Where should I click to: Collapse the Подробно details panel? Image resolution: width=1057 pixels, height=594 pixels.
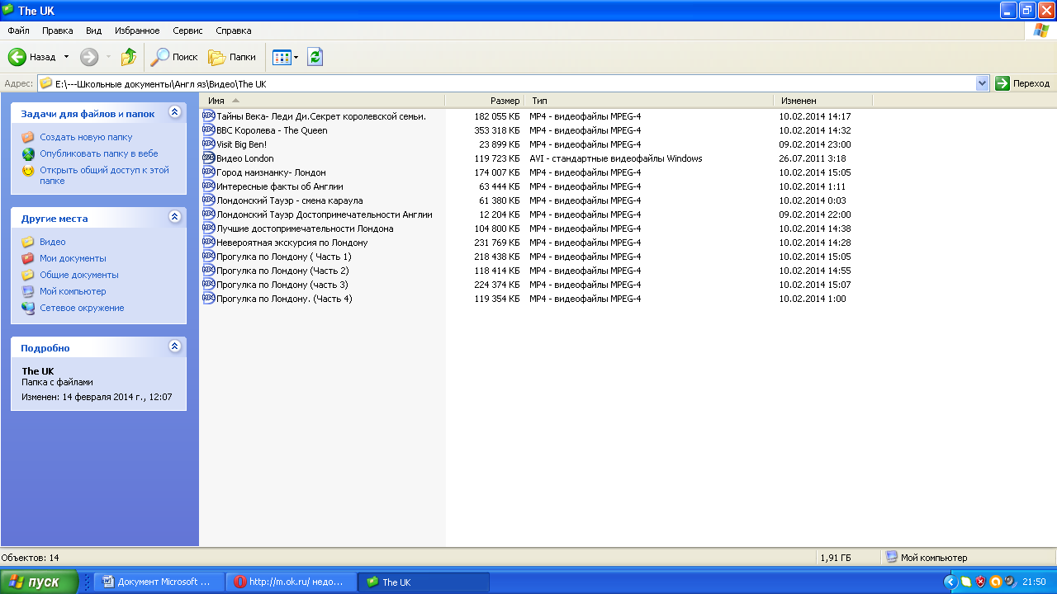coord(174,346)
